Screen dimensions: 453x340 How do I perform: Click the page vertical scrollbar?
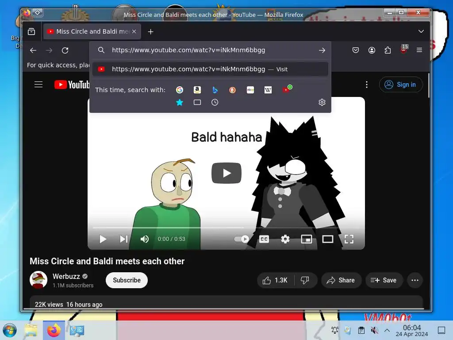pyautogui.click(x=429, y=85)
